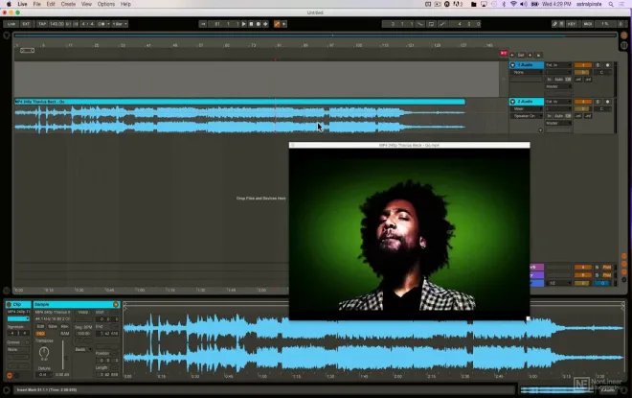Click the macOS Wi-Fi status icon
This screenshot has height=398, width=632.
pyautogui.click(x=513, y=4)
